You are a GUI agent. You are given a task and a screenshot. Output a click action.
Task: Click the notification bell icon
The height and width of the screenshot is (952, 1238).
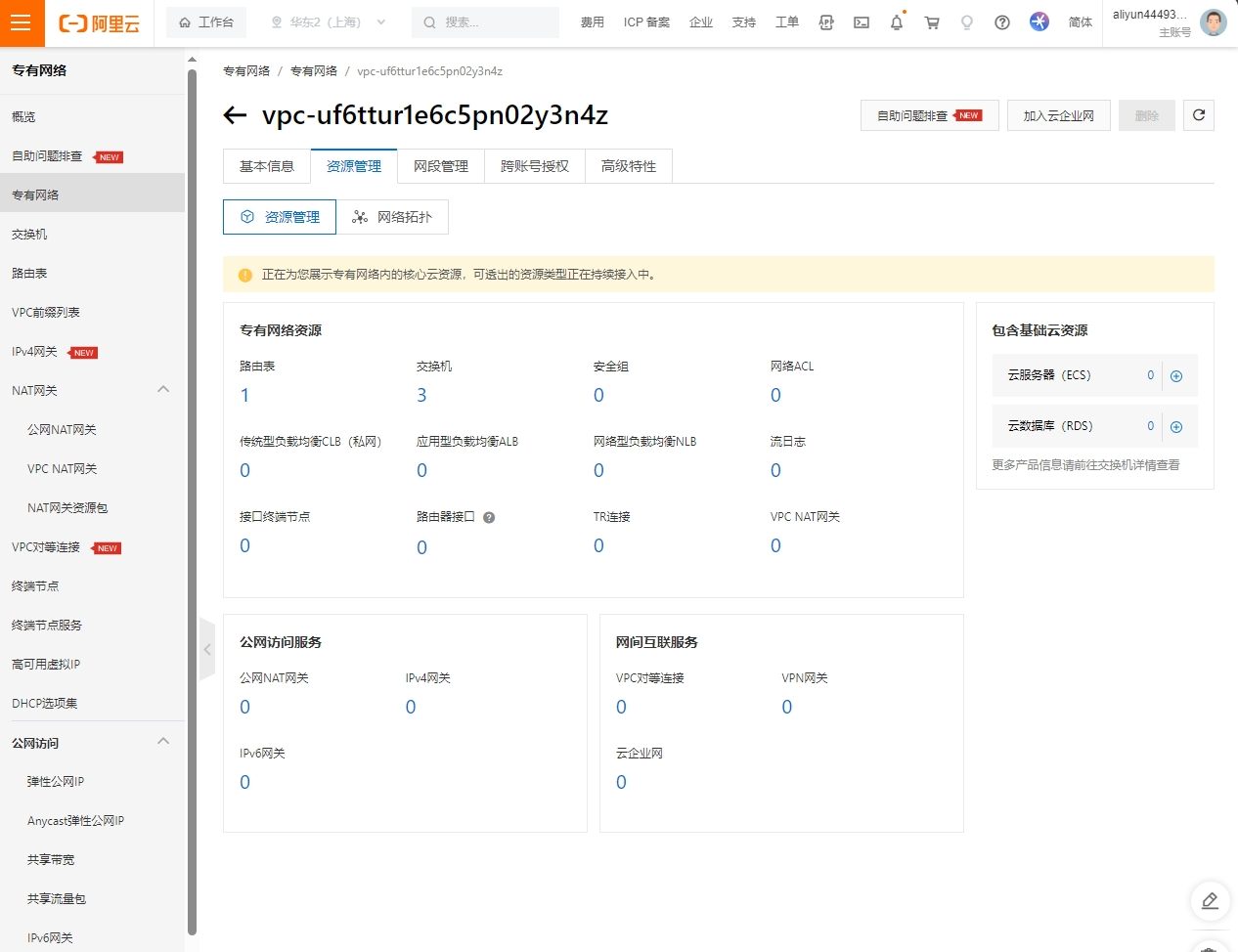click(896, 22)
